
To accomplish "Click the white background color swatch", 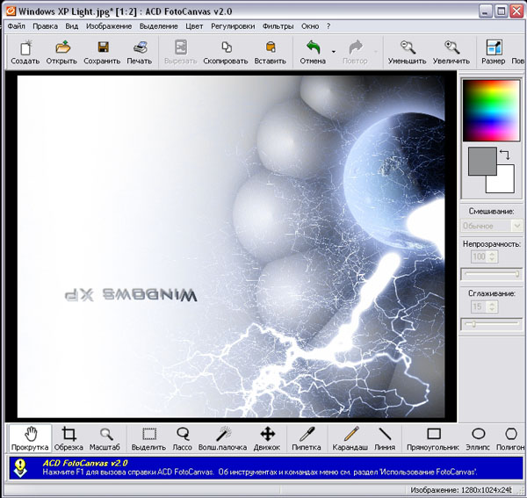I will 504,183.
